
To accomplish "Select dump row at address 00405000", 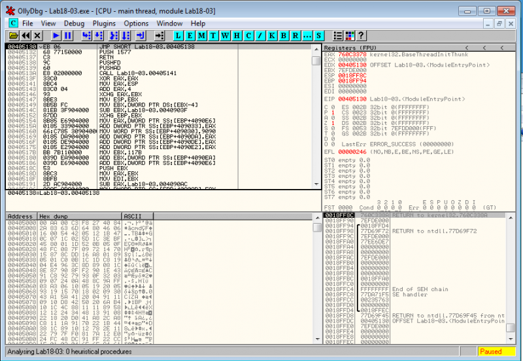I will pyautogui.click(x=158, y=222).
